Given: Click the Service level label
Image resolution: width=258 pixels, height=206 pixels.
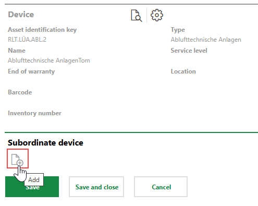Looking at the screenshot, I should pyautogui.click(x=189, y=51).
